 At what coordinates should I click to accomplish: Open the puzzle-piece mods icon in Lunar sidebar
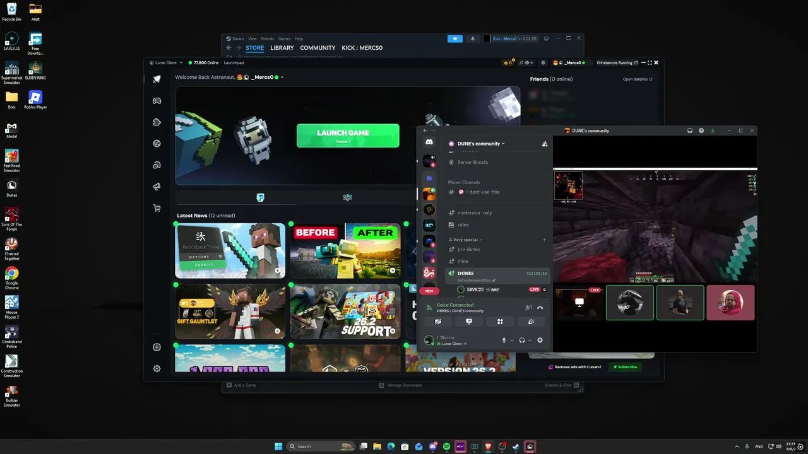coord(157,122)
